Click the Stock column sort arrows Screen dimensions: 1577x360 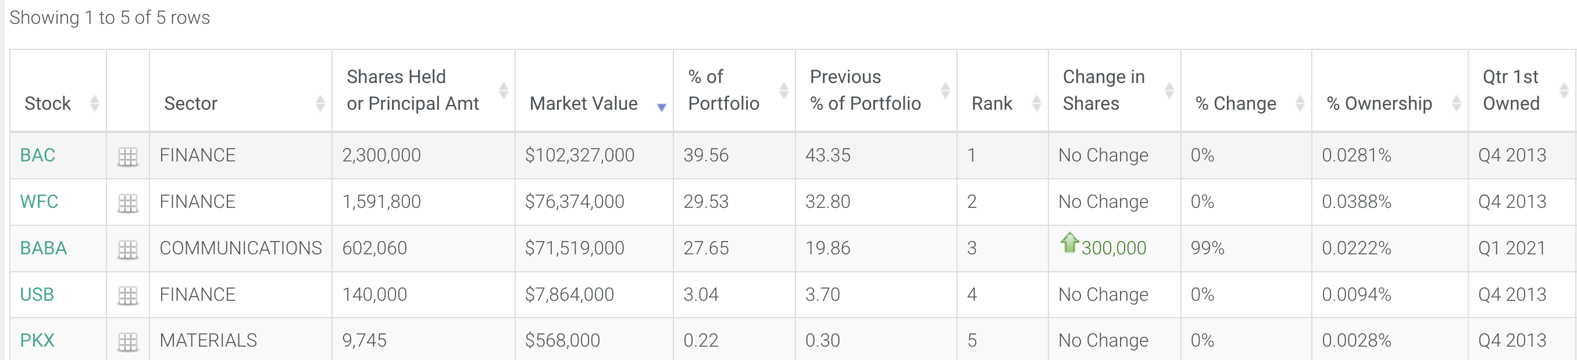click(x=94, y=103)
